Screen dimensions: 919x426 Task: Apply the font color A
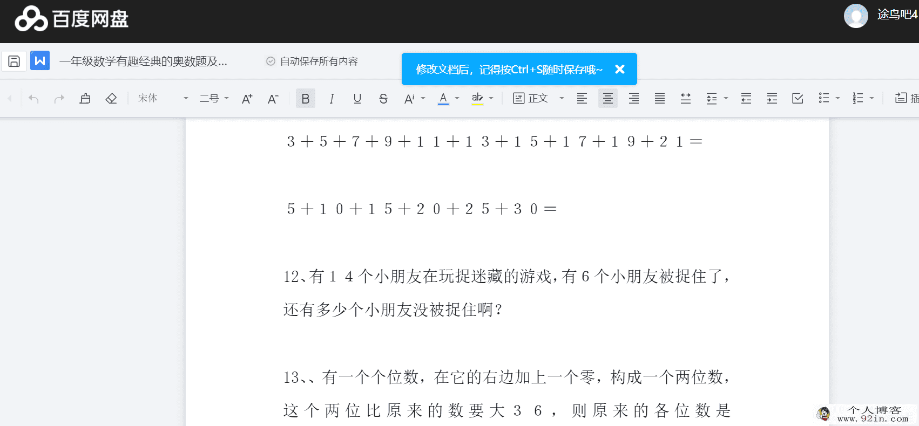(443, 98)
